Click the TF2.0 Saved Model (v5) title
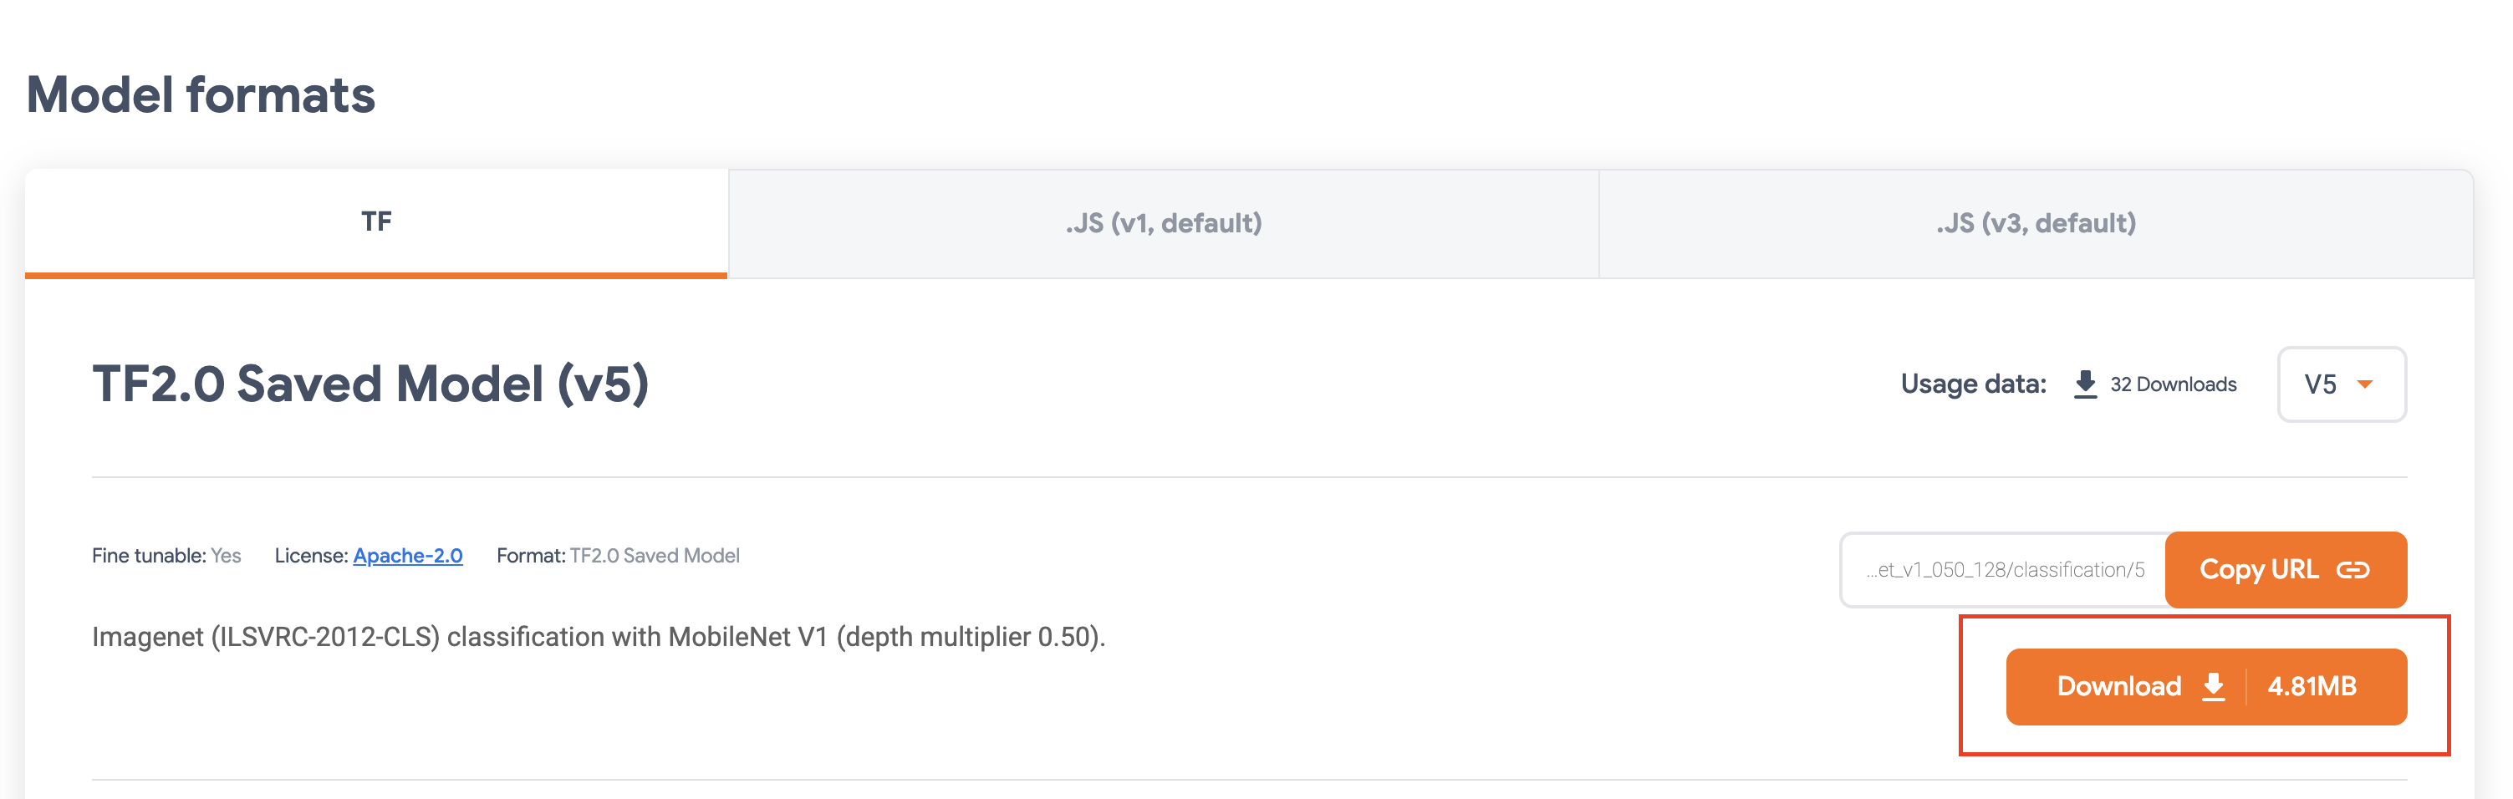The width and height of the screenshot is (2513, 799). click(370, 384)
